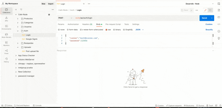Toggle the sidebar icon in the status bar
Screen dimensions: 222x108
(2, 105)
